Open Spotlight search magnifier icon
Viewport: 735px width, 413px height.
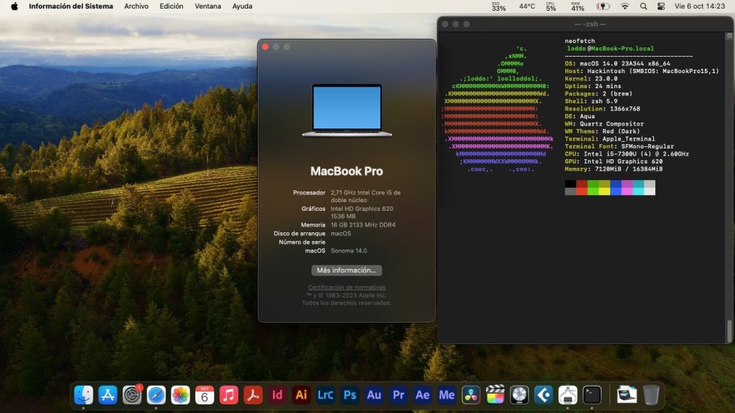[x=643, y=6]
